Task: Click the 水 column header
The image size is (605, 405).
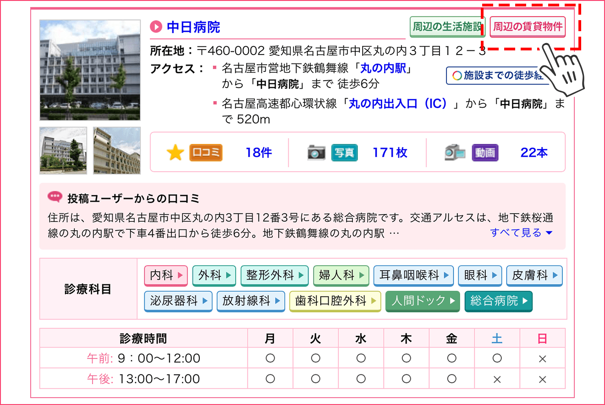Action: [x=361, y=339]
